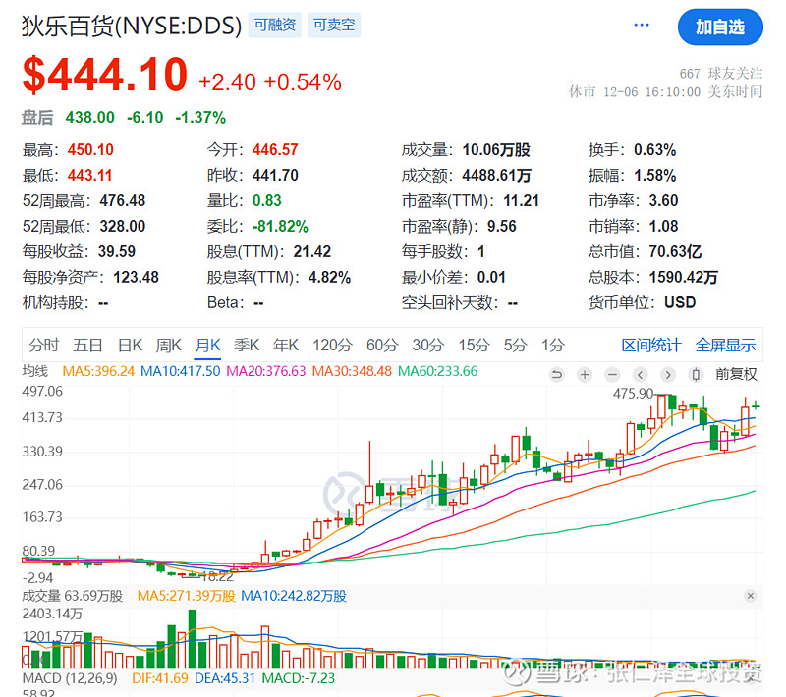Click the 市盈率(TTM) value 11.21

[522, 201]
